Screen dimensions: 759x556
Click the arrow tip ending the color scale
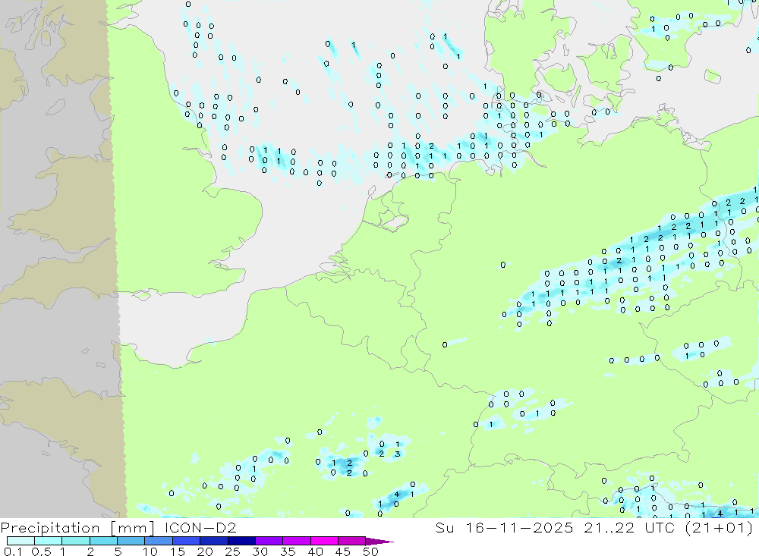point(380,542)
